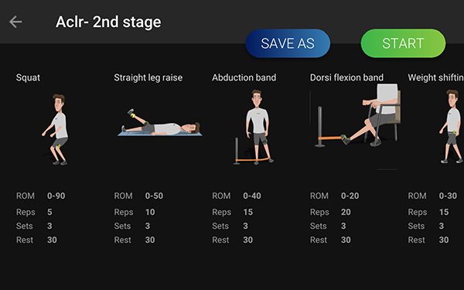Image resolution: width=464 pixels, height=290 pixels.
Task: Click the Aclr- 2nd stage title
Action: 108,22
